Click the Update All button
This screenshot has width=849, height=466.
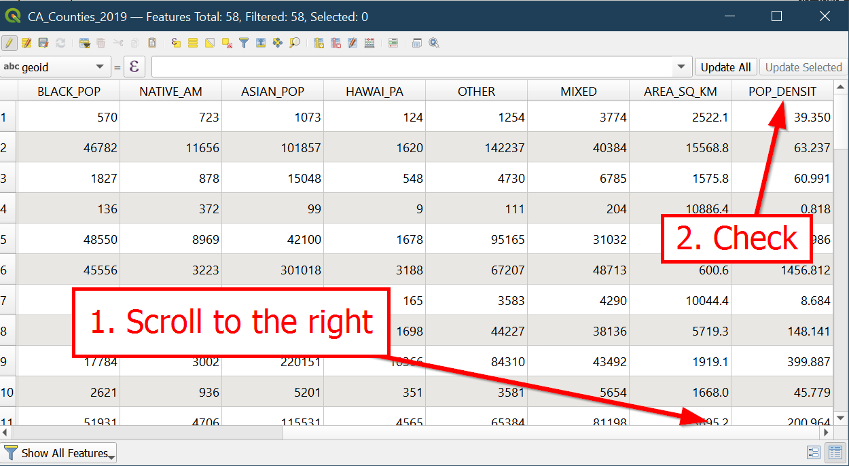click(x=725, y=67)
